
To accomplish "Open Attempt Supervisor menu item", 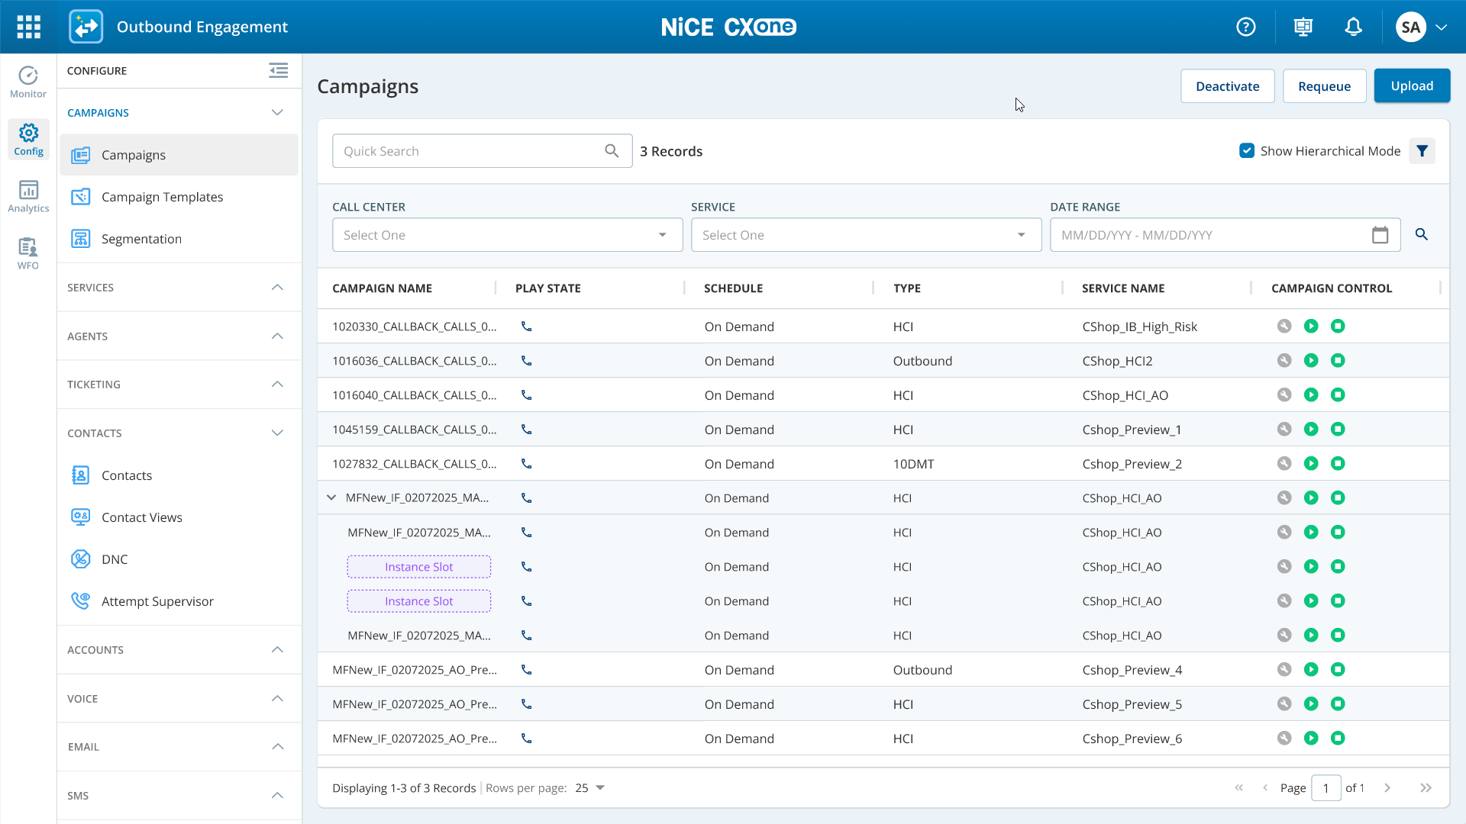I will [179, 601].
